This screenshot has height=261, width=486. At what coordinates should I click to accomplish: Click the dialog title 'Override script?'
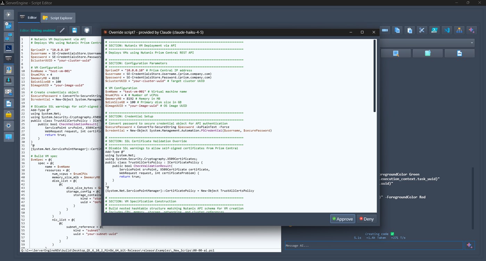(x=122, y=32)
